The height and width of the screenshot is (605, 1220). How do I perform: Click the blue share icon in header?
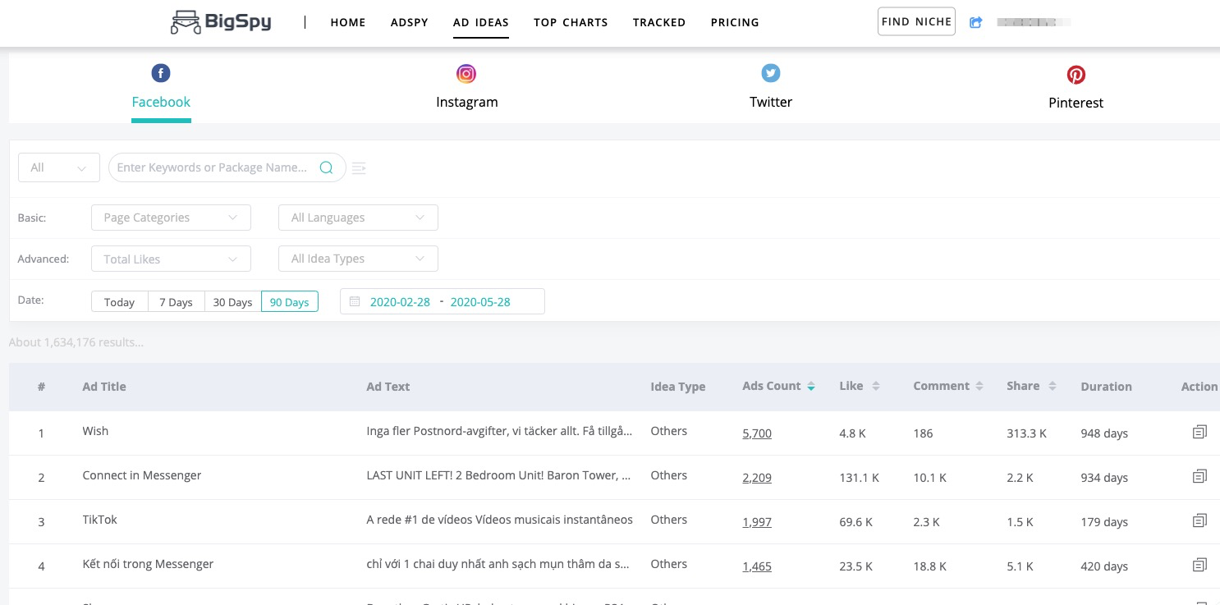[975, 23]
